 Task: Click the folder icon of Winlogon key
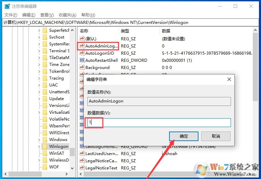click(x=45, y=146)
